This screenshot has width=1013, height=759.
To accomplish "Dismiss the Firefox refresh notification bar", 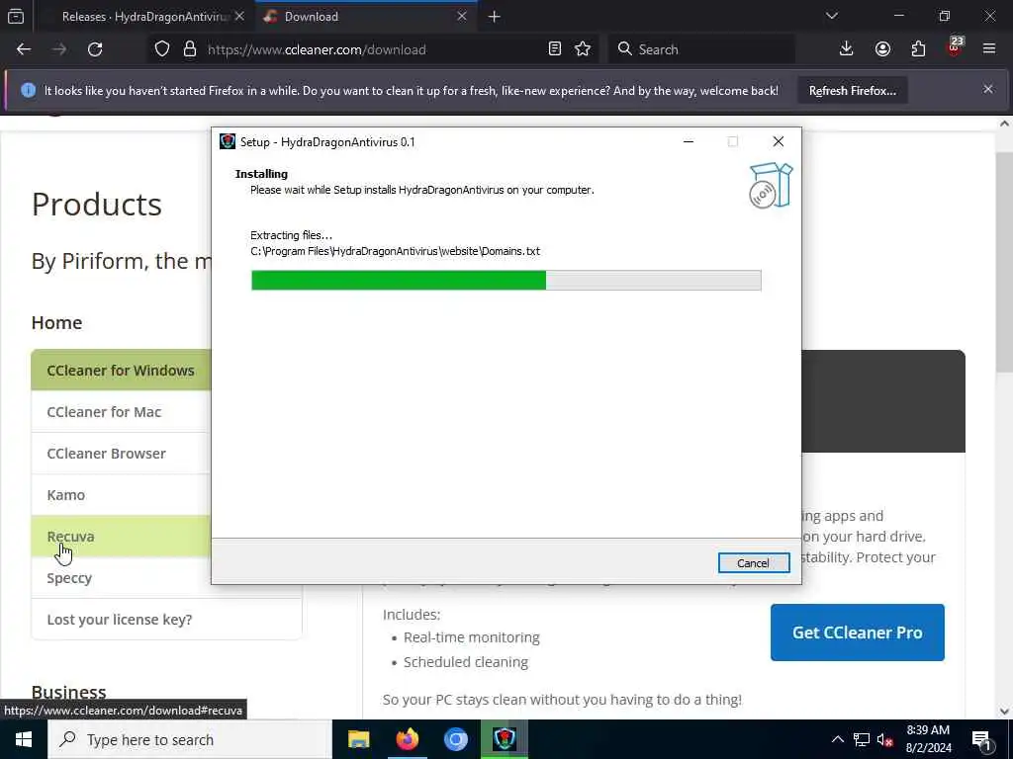I will point(988,89).
